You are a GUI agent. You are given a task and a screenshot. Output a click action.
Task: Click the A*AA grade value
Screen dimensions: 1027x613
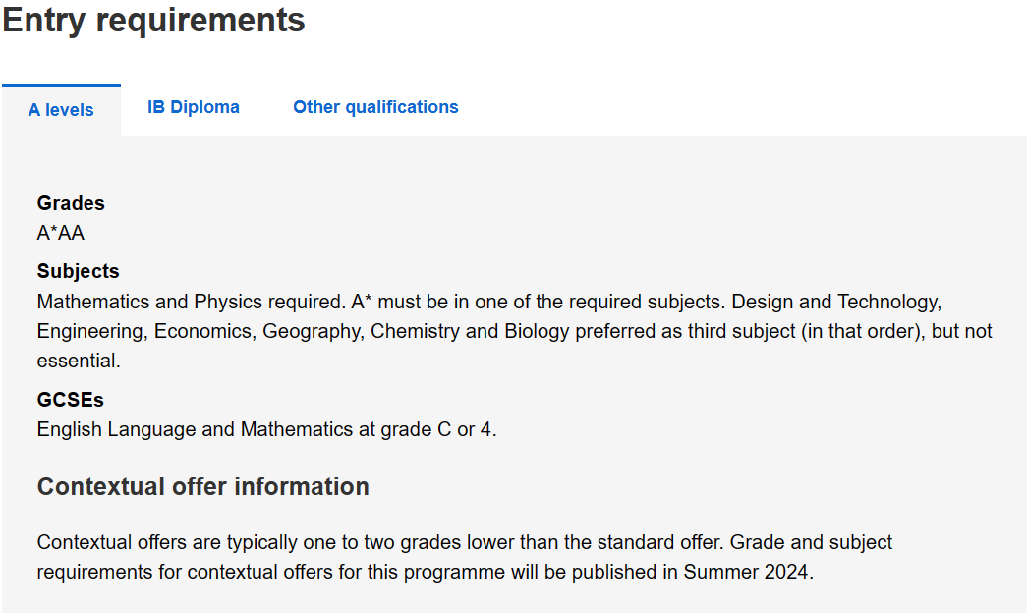click(x=60, y=233)
